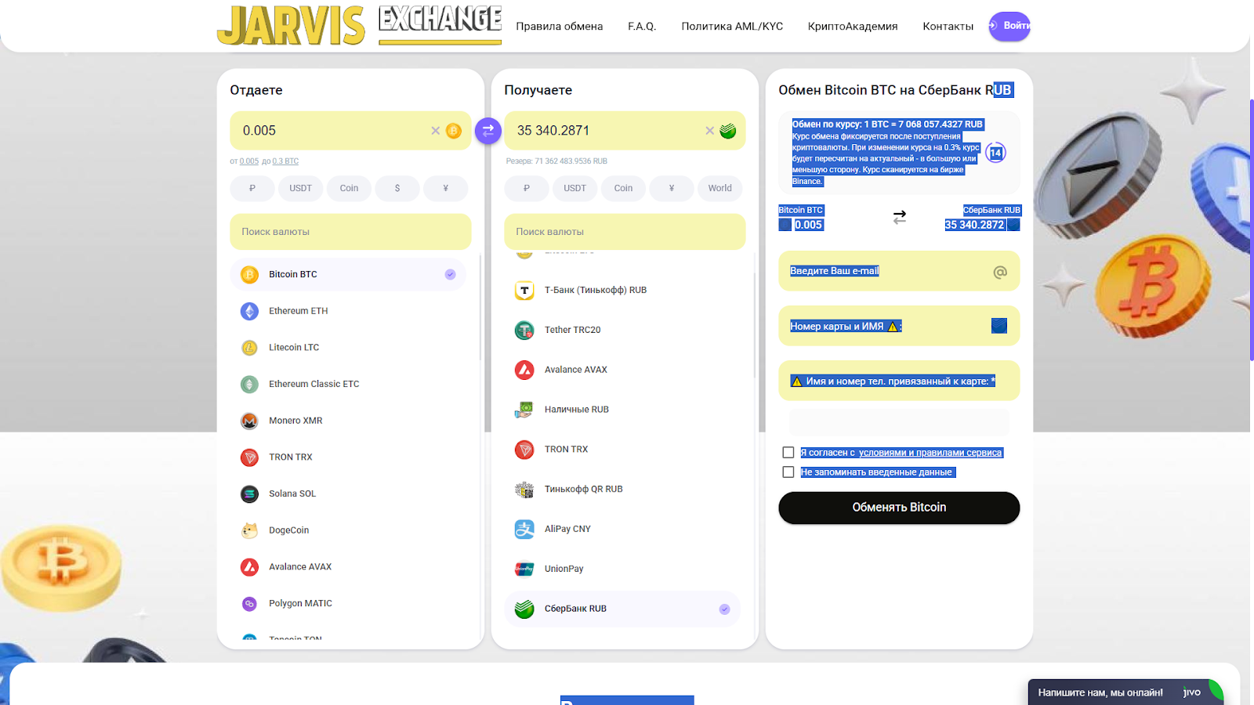The image size is (1254, 705).
Task: Select the Ethereum ETH icon
Action: (249, 311)
